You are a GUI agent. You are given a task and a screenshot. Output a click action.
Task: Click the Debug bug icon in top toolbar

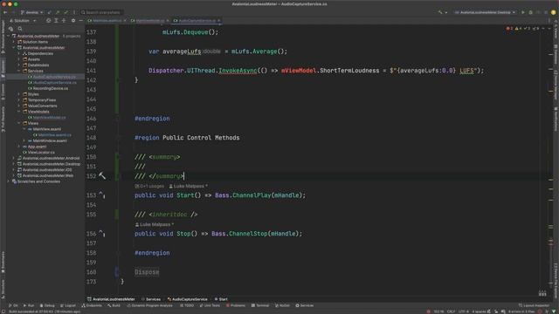(x=530, y=12)
